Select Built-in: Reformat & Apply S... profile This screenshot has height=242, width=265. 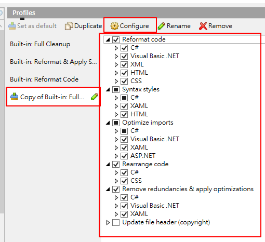point(53,62)
